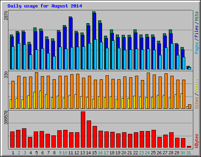Click day 17 on the x-axis
This screenshot has height=157, width=201.
106,153
